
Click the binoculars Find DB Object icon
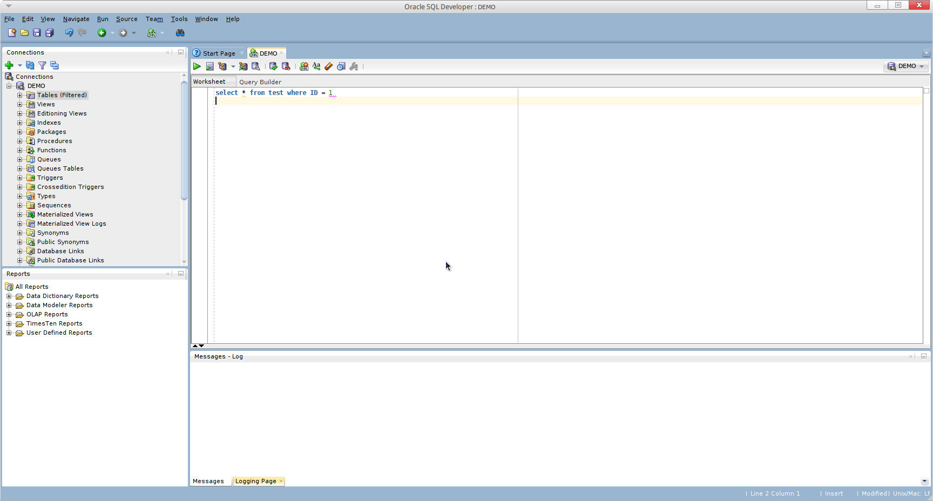coord(180,33)
